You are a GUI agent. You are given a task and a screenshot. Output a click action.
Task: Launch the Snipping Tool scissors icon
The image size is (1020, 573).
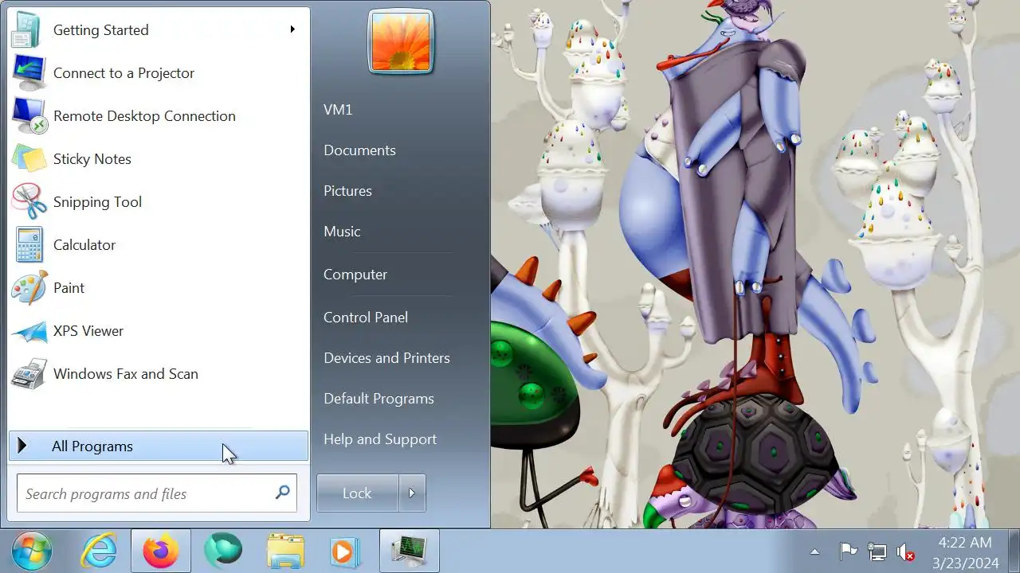click(x=30, y=202)
